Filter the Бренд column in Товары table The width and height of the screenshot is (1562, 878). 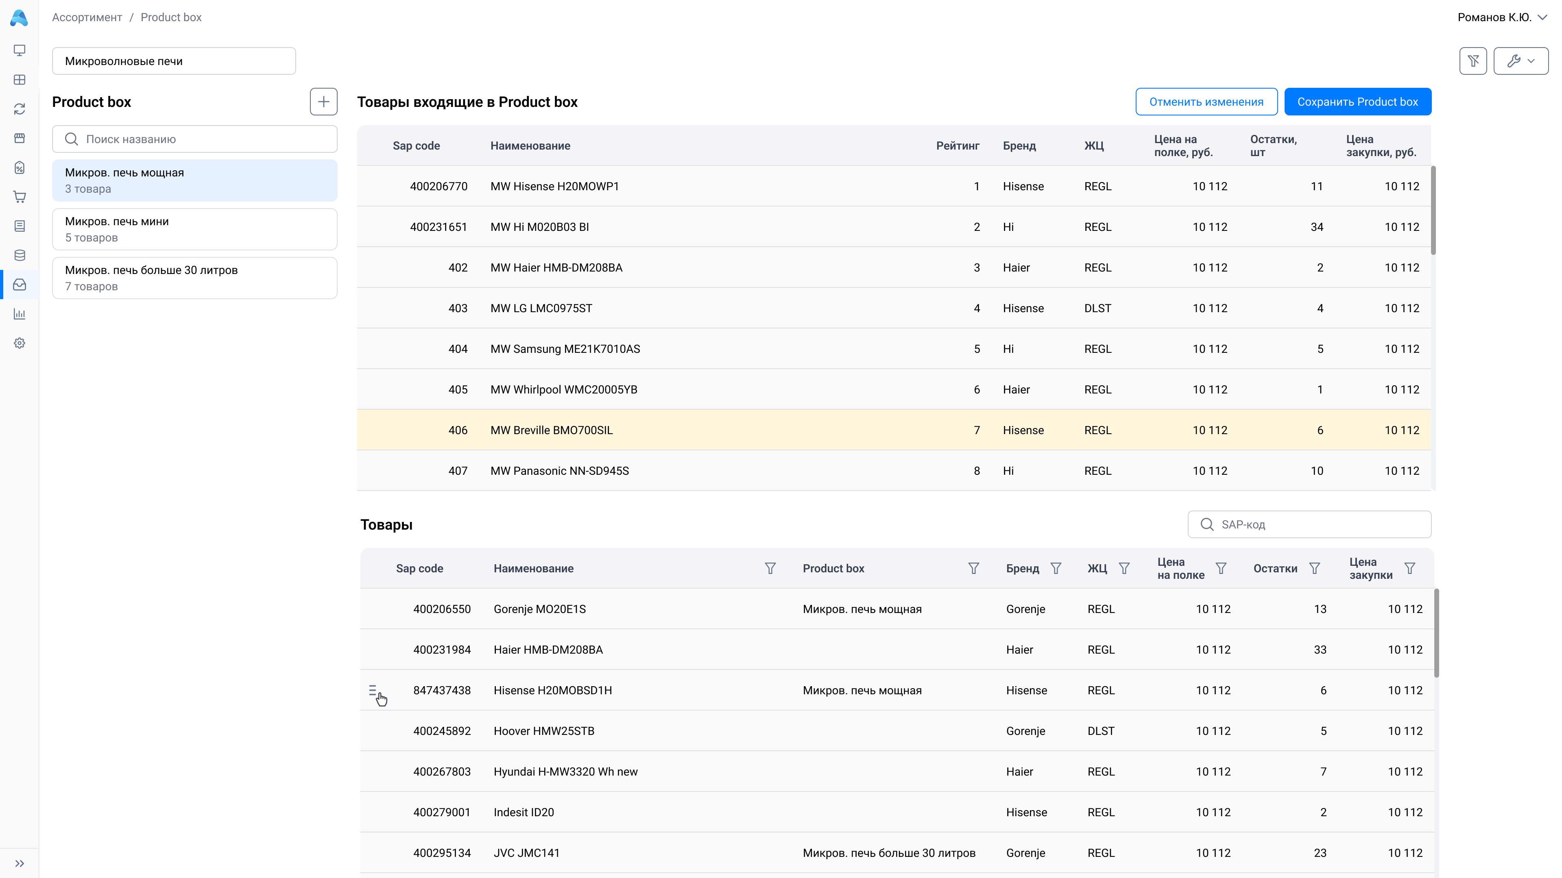[1056, 568]
